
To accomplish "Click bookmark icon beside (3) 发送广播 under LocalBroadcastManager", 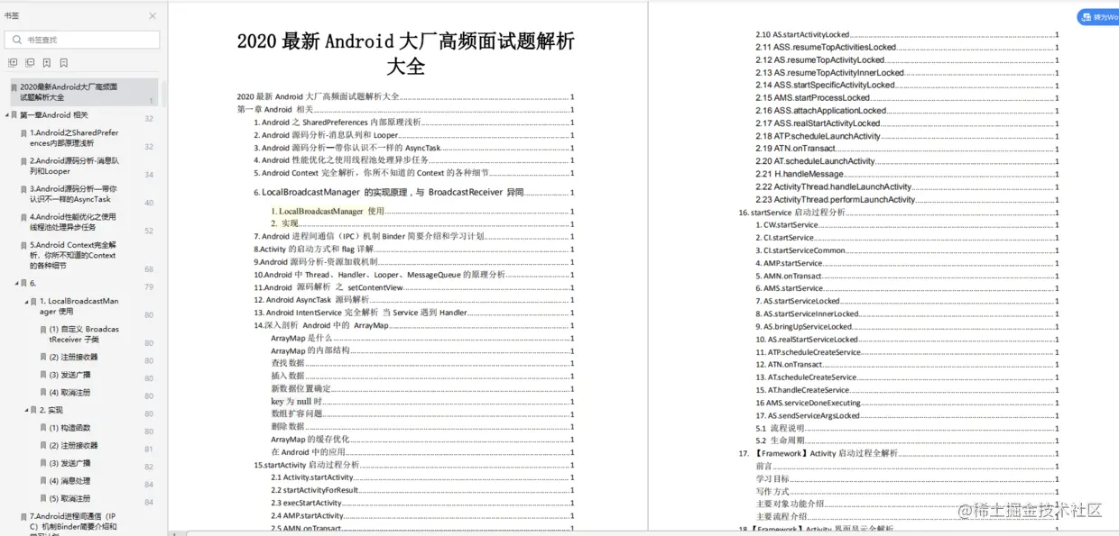I will coord(43,375).
